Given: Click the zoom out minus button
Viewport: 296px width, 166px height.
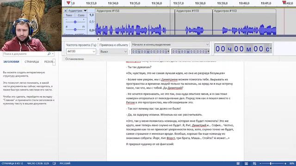Looking at the screenshot, I should pos(260,164).
